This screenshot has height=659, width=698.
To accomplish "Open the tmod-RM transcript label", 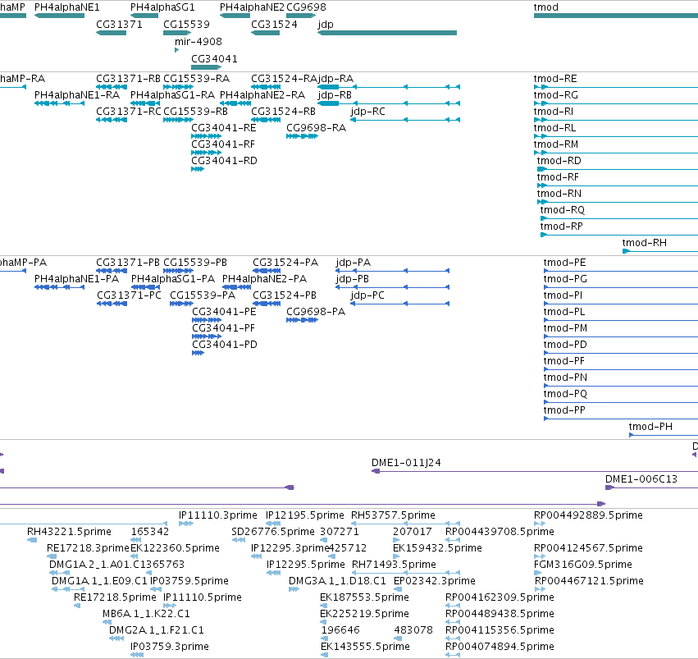I will pyautogui.click(x=556, y=144).
